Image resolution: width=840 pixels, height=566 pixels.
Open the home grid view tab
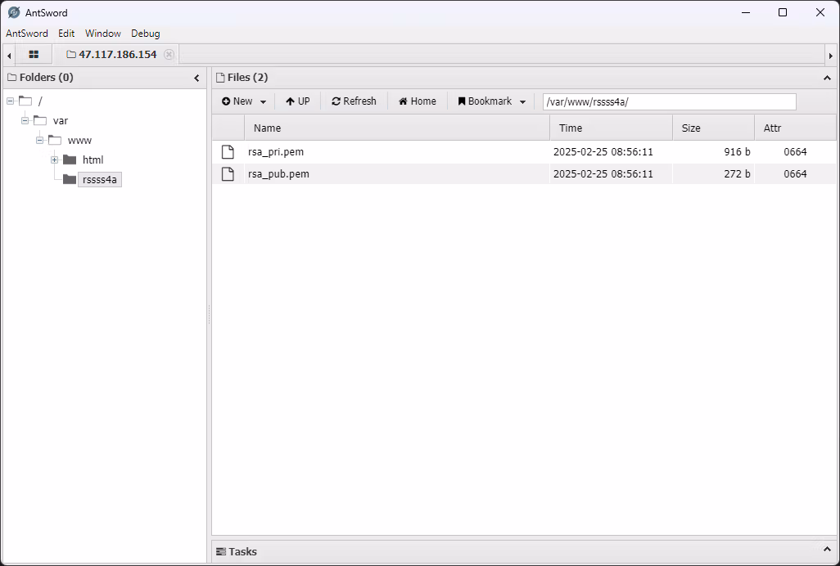[34, 55]
